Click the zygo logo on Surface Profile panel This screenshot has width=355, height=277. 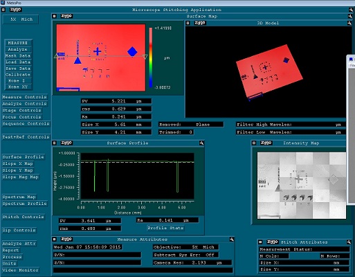coord(66,143)
